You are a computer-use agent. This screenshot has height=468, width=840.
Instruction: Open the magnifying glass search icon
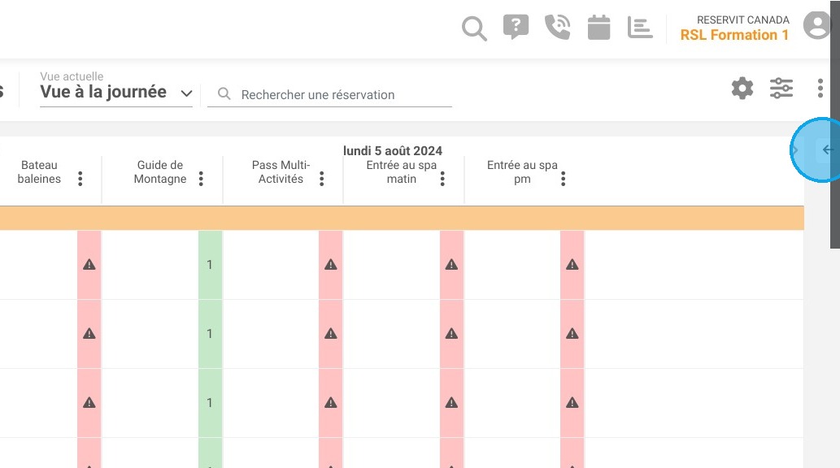[474, 28]
